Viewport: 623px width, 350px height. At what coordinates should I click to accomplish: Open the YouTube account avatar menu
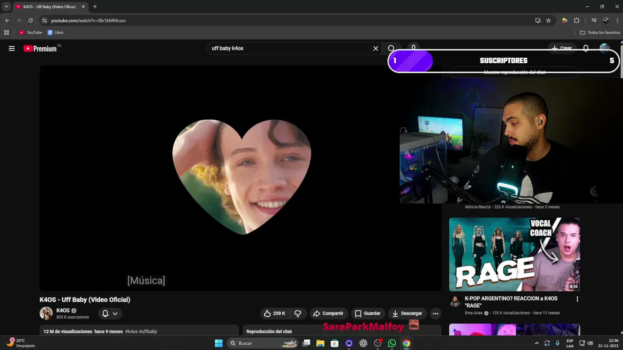[604, 48]
